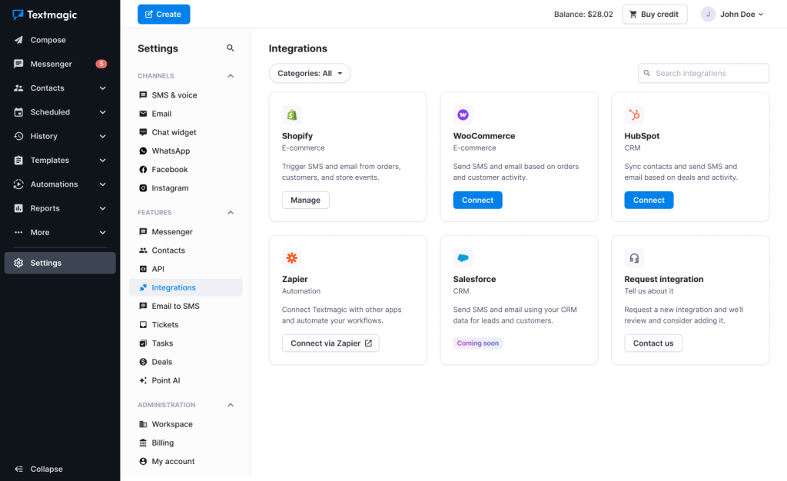
Task: Open the Categories: All dropdown
Action: 310,73
